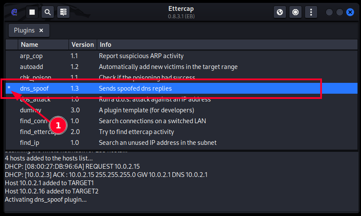Screen dimensions: 361x216
Task: Close the Plugins tab
Action: coord(41,30)
